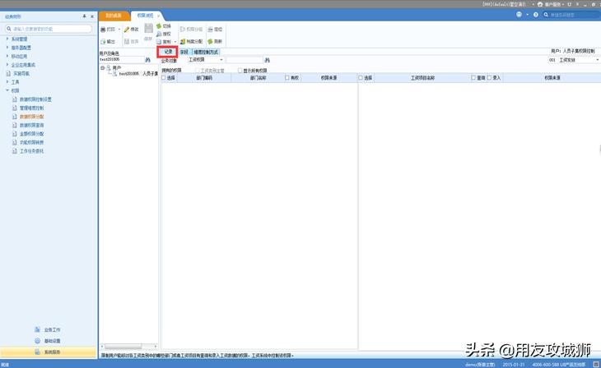This screenshot has height=368, width=601.
Task: Toggle the 显示所有权限 checkbox
Action: point(240,71)
